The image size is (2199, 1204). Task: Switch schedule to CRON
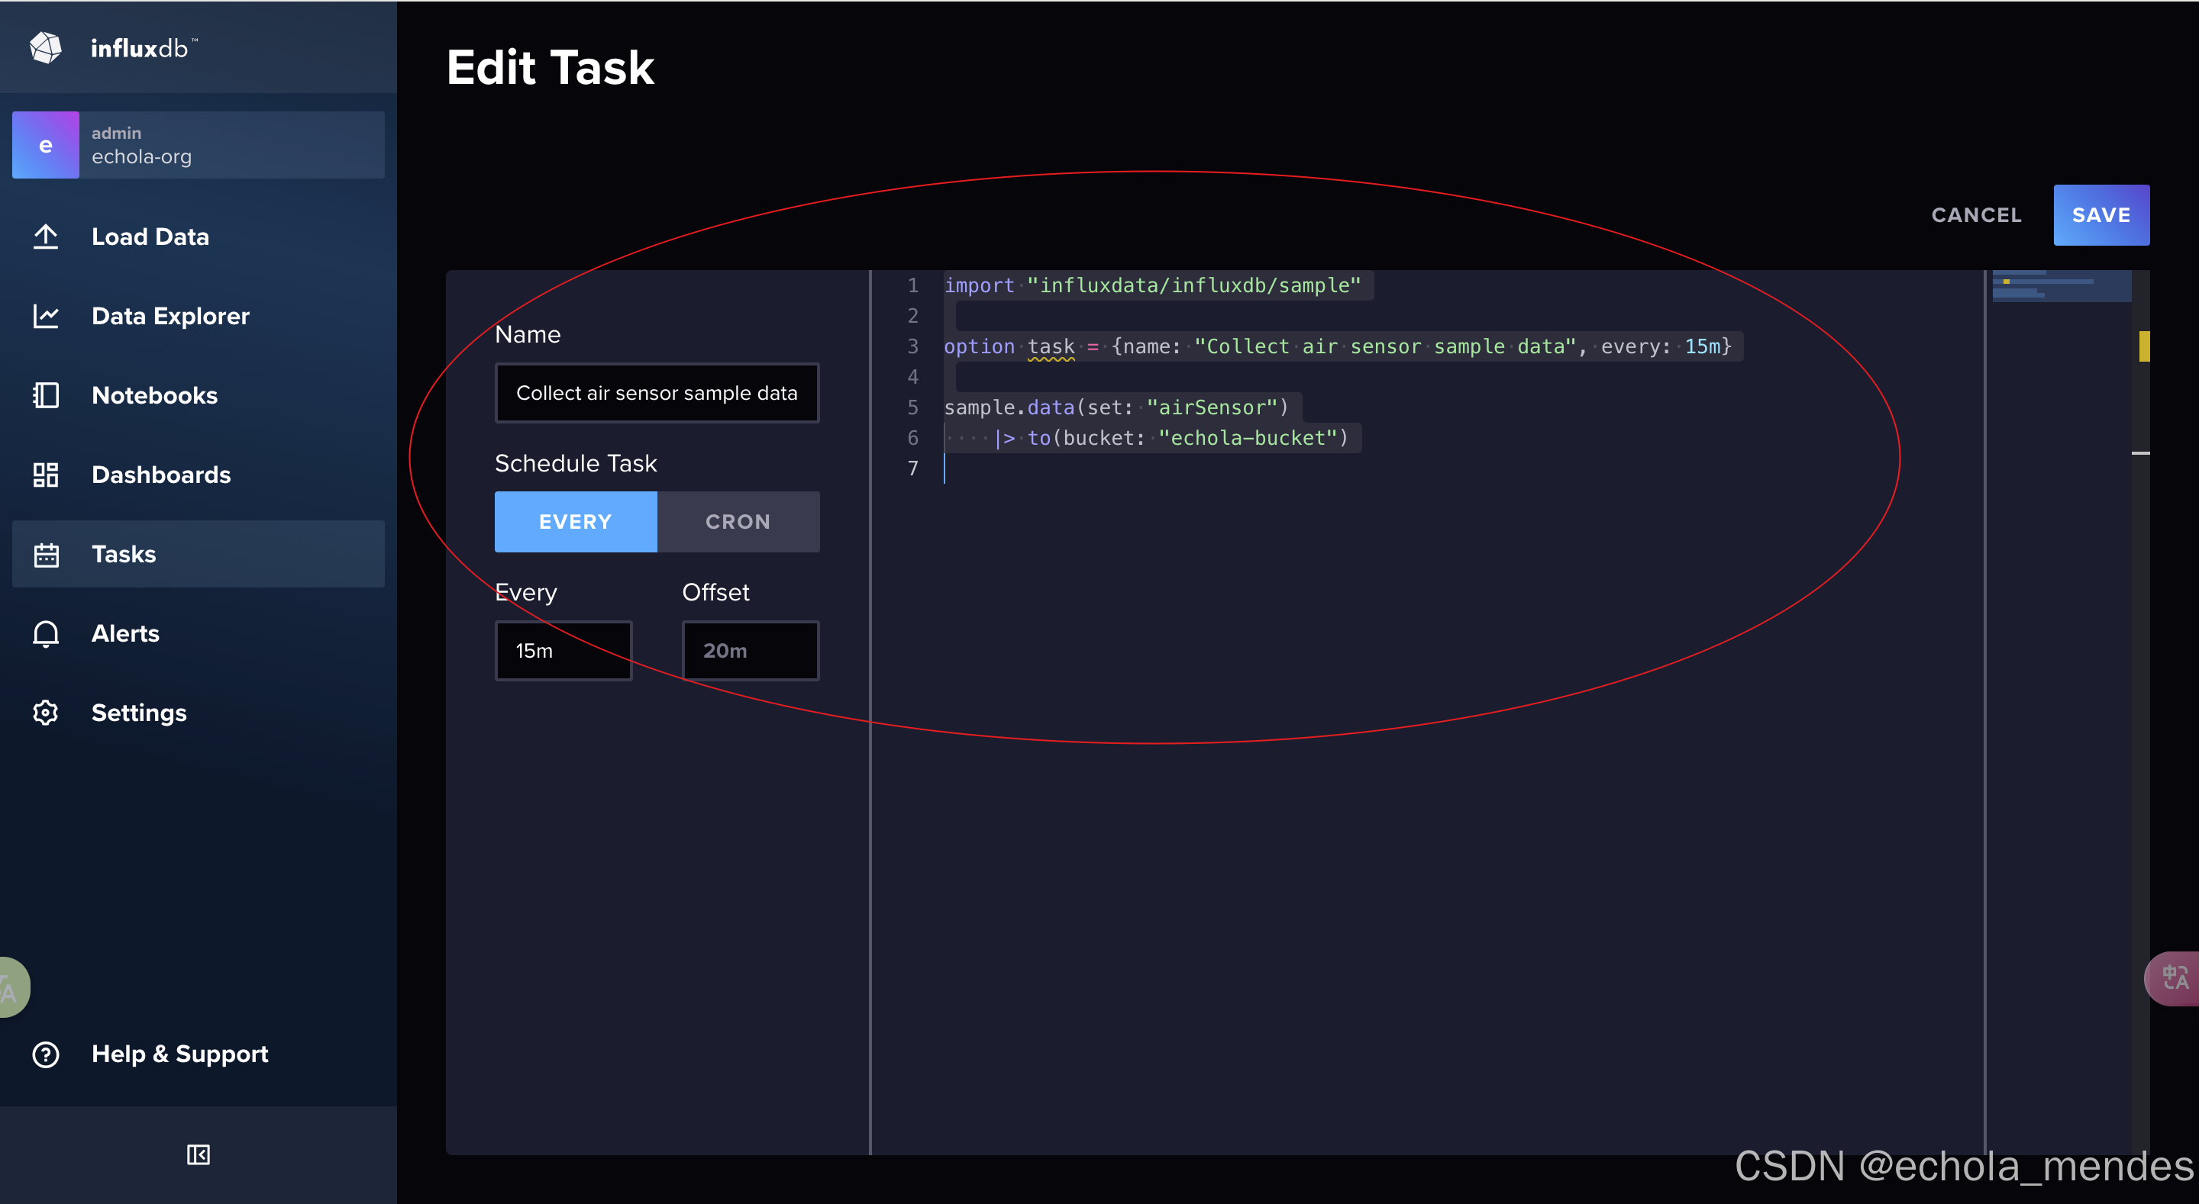(x=738, y=521)
